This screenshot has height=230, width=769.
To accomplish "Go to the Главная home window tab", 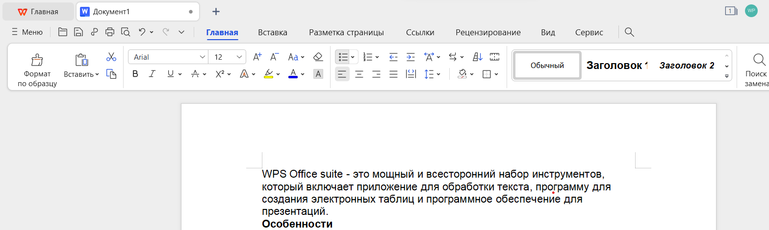I will click(38, 11).
